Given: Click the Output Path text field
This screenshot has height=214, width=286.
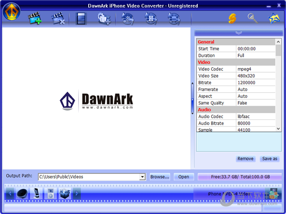Looking at the screenshot, I should (89, 177).
